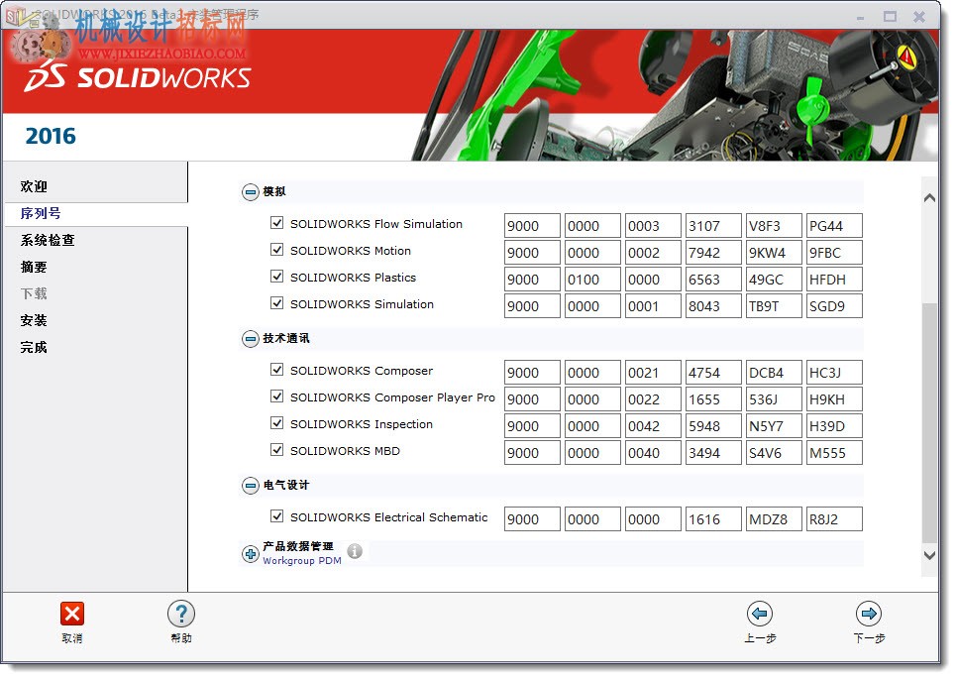956x679 pixels.
Task: Open help with the question mark icon
Action: tap(181, 614)
